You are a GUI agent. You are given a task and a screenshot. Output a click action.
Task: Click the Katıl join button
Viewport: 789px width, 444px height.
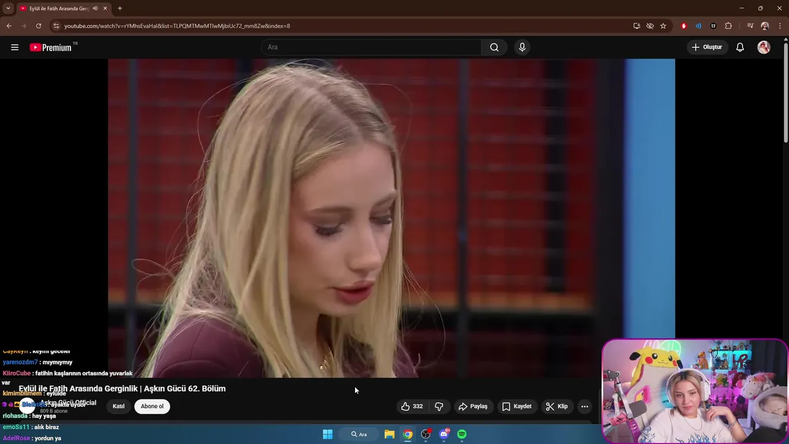[118, 406]
